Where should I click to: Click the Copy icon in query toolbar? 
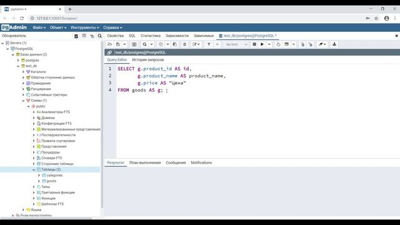click(x=161, y=44)
